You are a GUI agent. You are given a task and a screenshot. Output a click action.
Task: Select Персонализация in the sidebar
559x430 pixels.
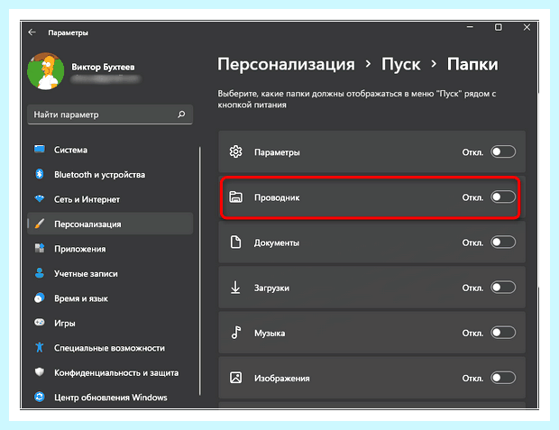[x=110, y=224]
